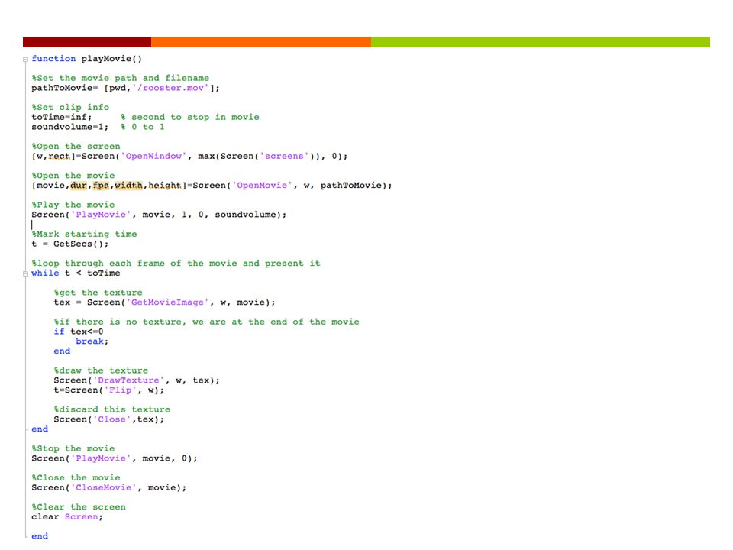The width and height of the screenshot is (733, 550).
Task: Select the string 'GetMovieImage'
Action: (x=167, y=302)
